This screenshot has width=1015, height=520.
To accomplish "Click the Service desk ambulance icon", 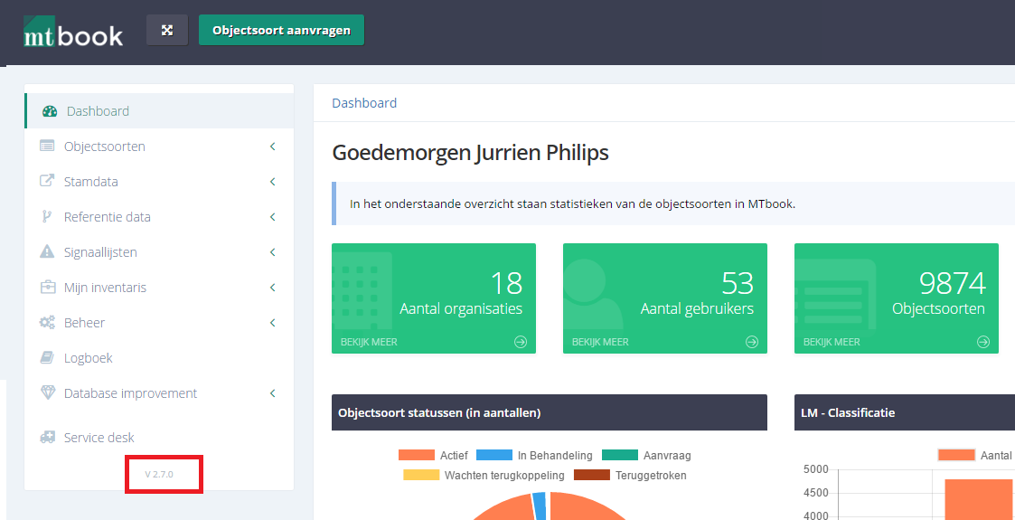I will click(x=48, y=438).
